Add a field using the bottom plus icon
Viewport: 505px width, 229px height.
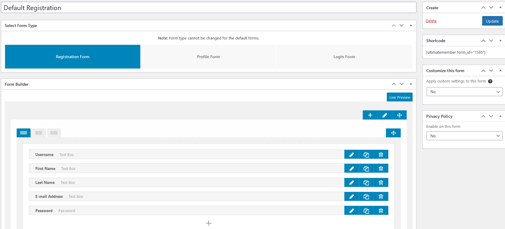(209, 223)
